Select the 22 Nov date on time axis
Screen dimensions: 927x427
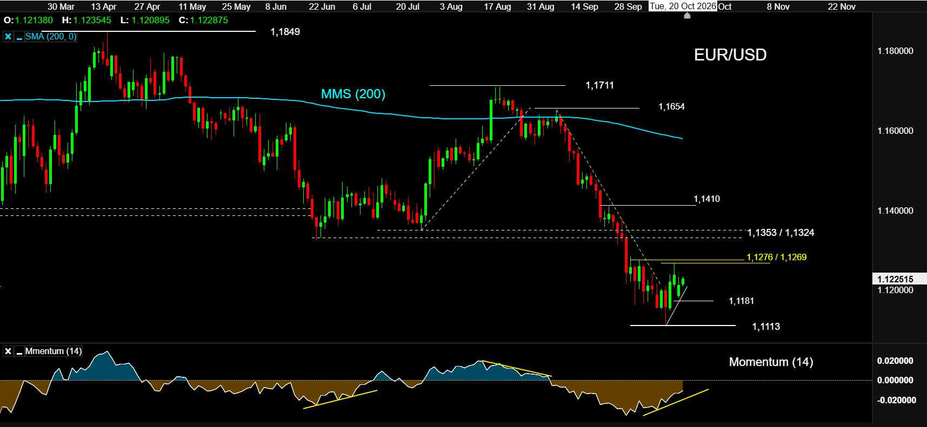[x=842, y=6]
